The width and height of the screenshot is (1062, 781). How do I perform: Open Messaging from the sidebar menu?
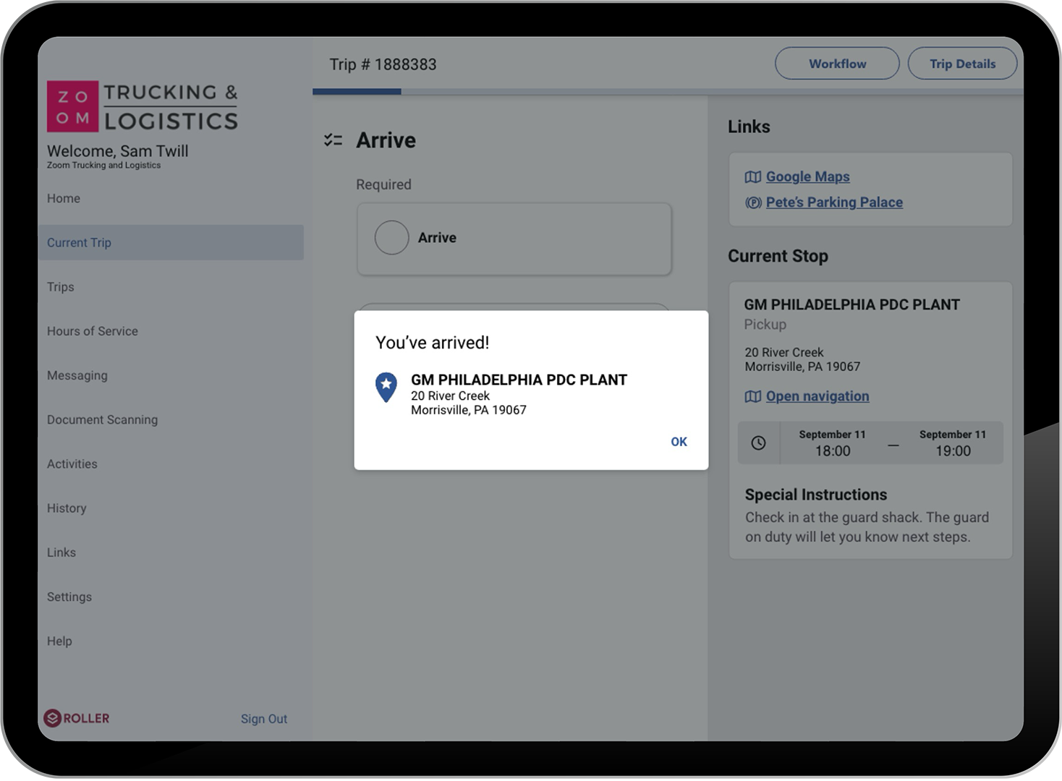(77, 375)
